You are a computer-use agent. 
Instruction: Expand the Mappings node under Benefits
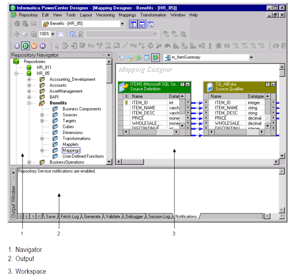pos(42,150)
